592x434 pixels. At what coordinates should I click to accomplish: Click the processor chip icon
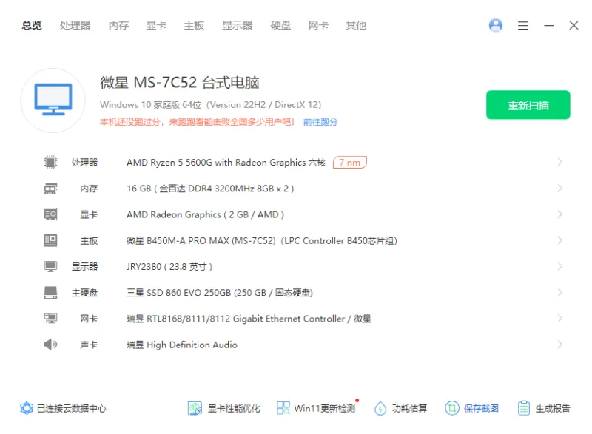click(x=50, y=162)
